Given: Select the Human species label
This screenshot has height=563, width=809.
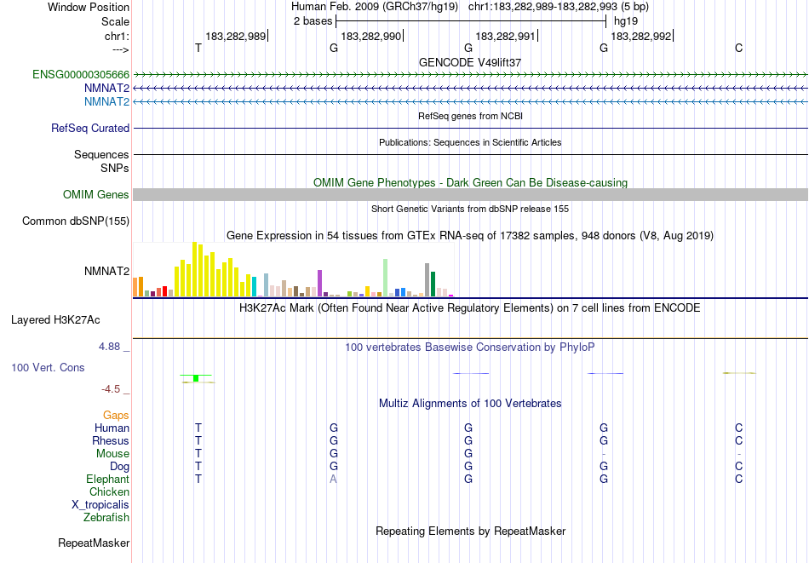Looking at the screenshot, I should 112,428.
